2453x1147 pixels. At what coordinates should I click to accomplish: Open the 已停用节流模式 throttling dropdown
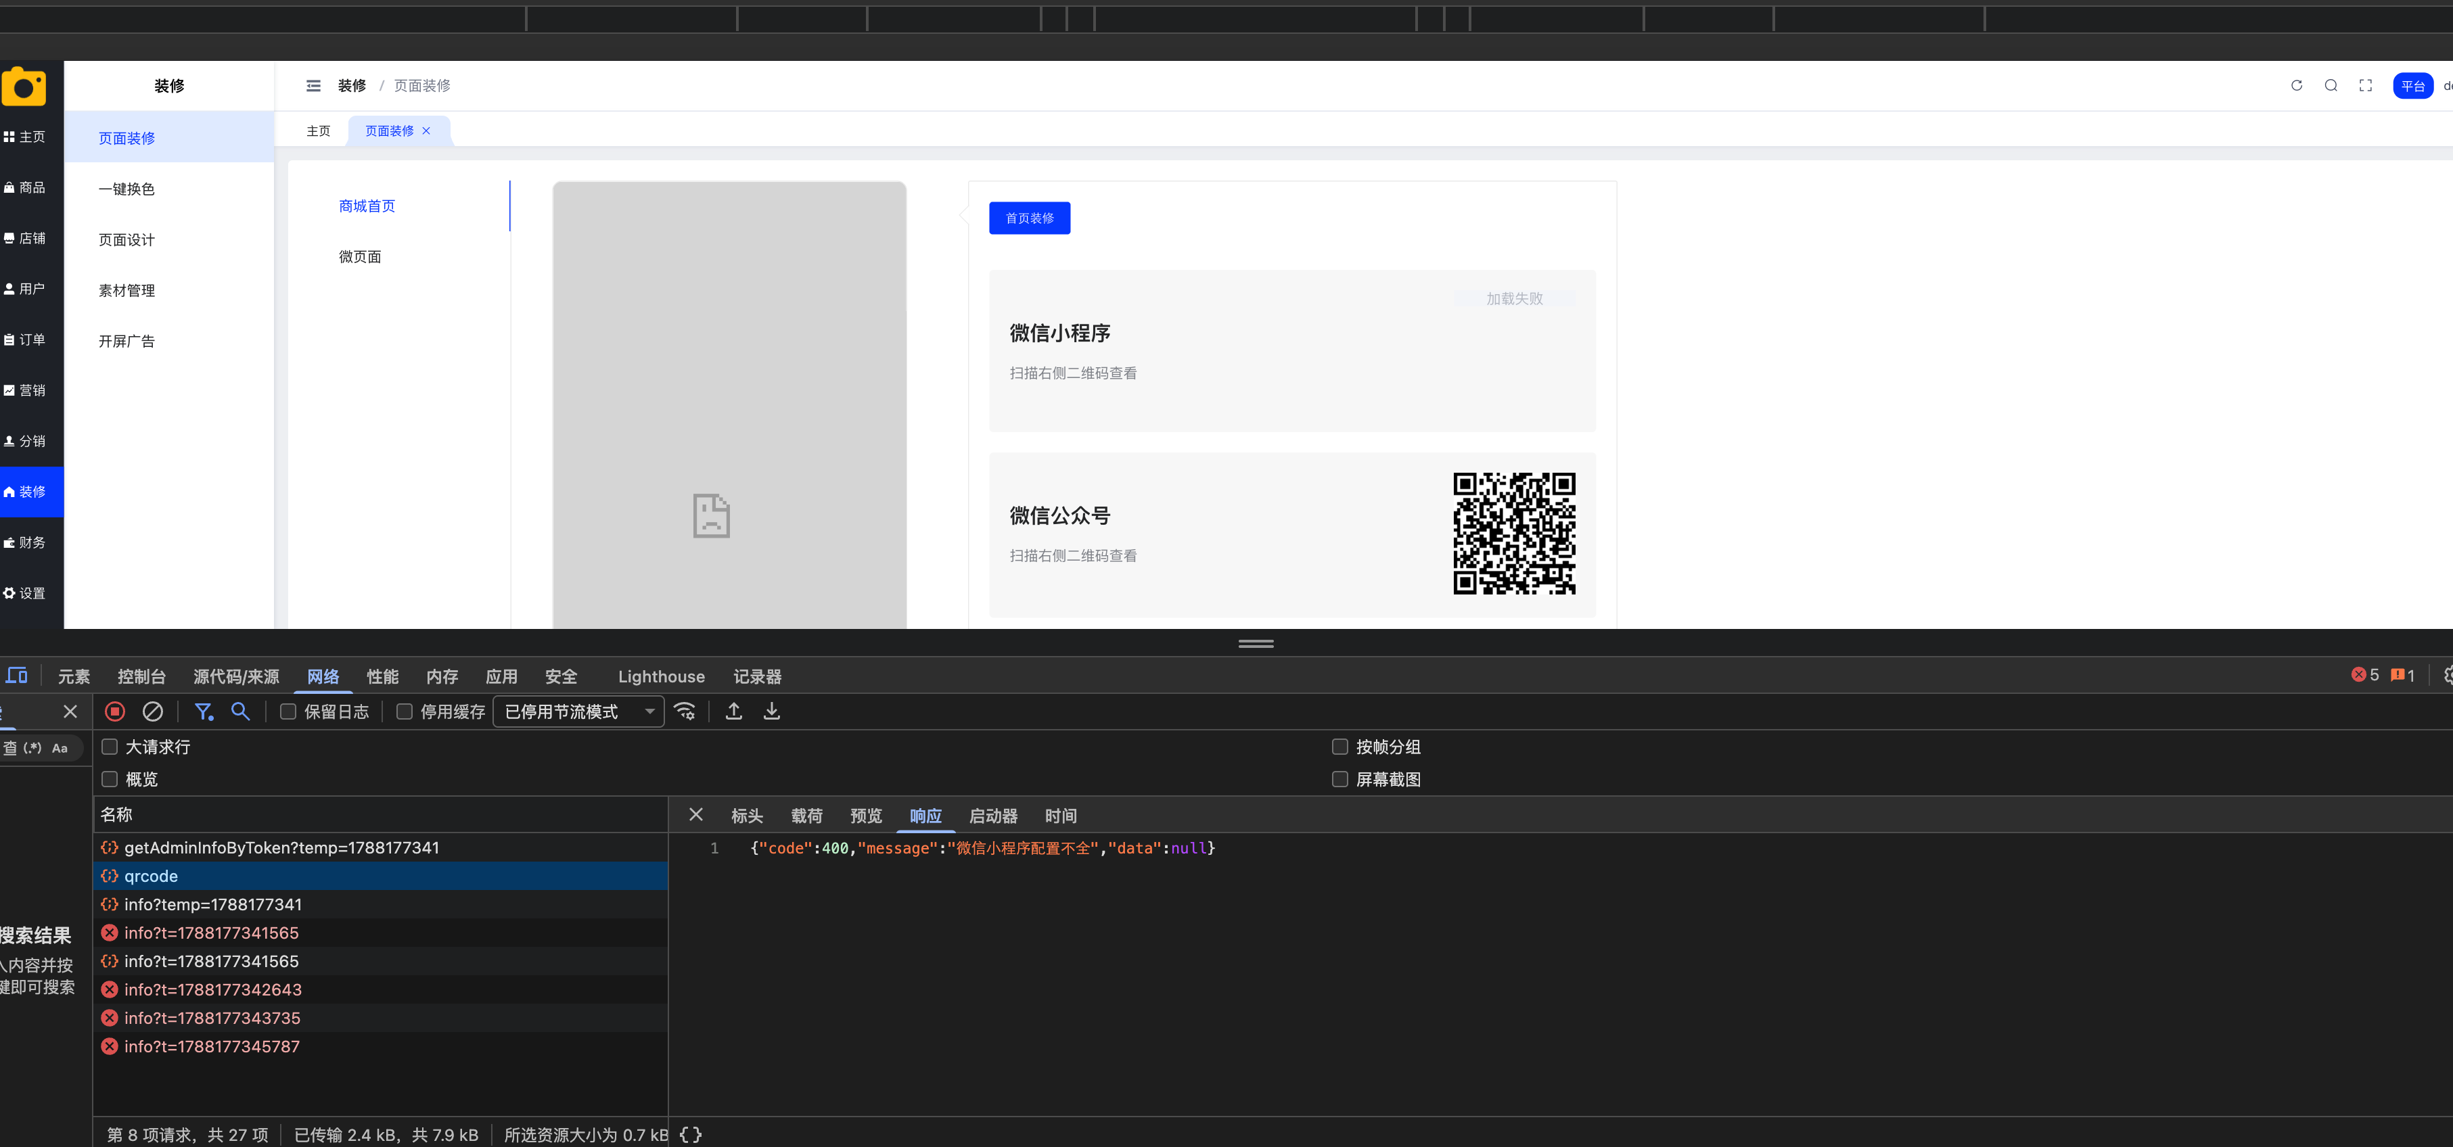(579, 711)
